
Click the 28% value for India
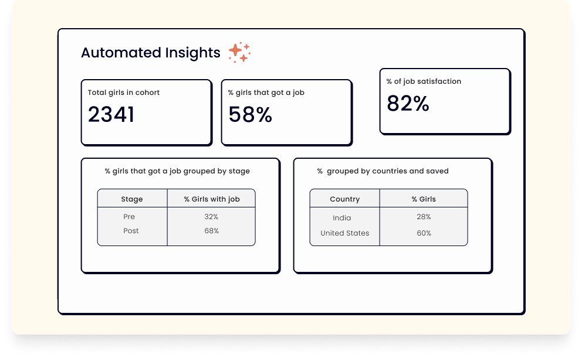(x=424, y=217)
